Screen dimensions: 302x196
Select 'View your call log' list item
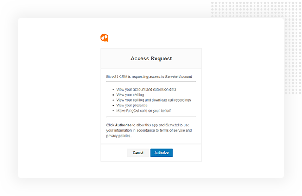click(x=130, y=95)
